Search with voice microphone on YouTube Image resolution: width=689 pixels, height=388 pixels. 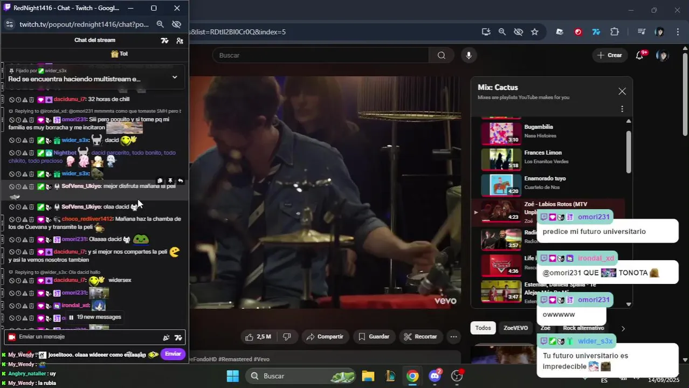(468, 55)
